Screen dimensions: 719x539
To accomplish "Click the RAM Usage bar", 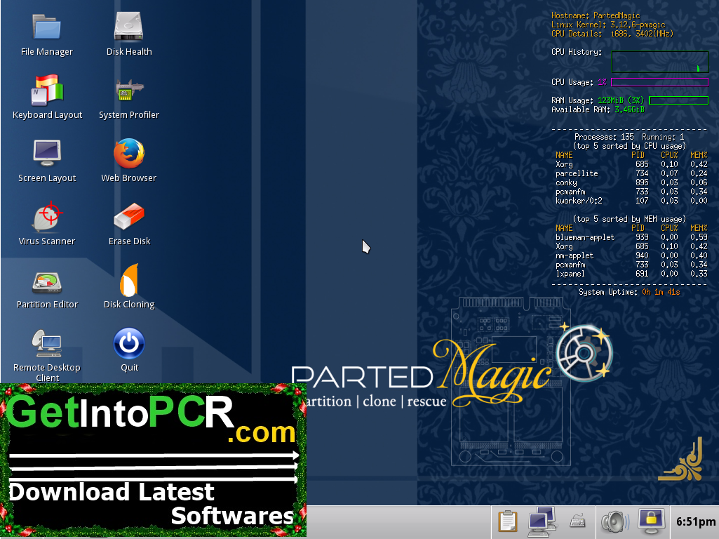I will tap(678, 100).
